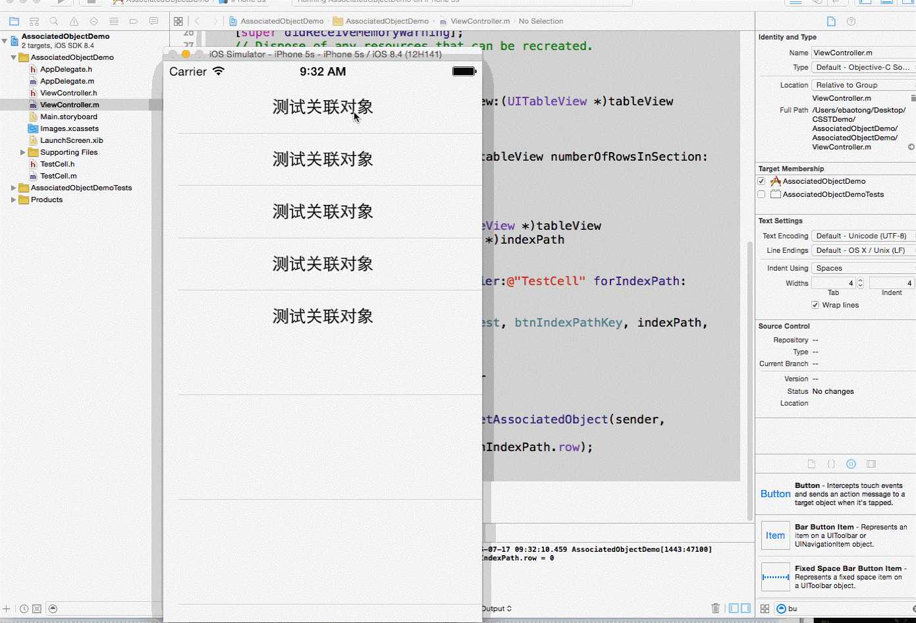Select TestCell.m in the navigator
Screen dimensions: 916x623
pos(58,176)
